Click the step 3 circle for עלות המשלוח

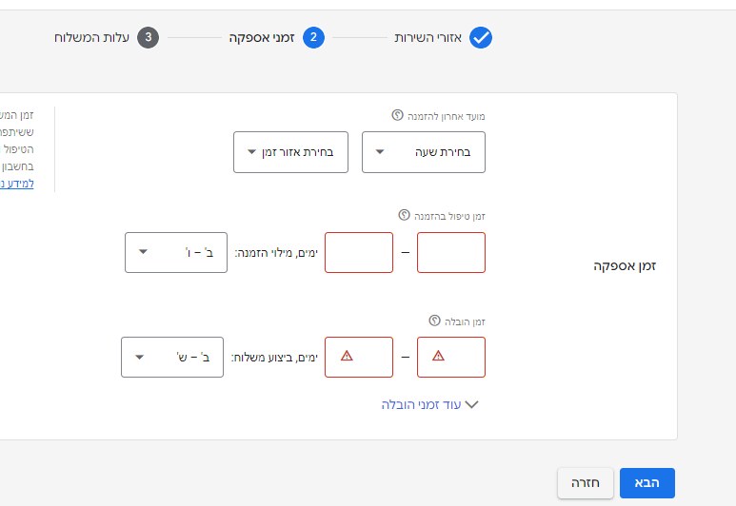click(x=148, y=37)
